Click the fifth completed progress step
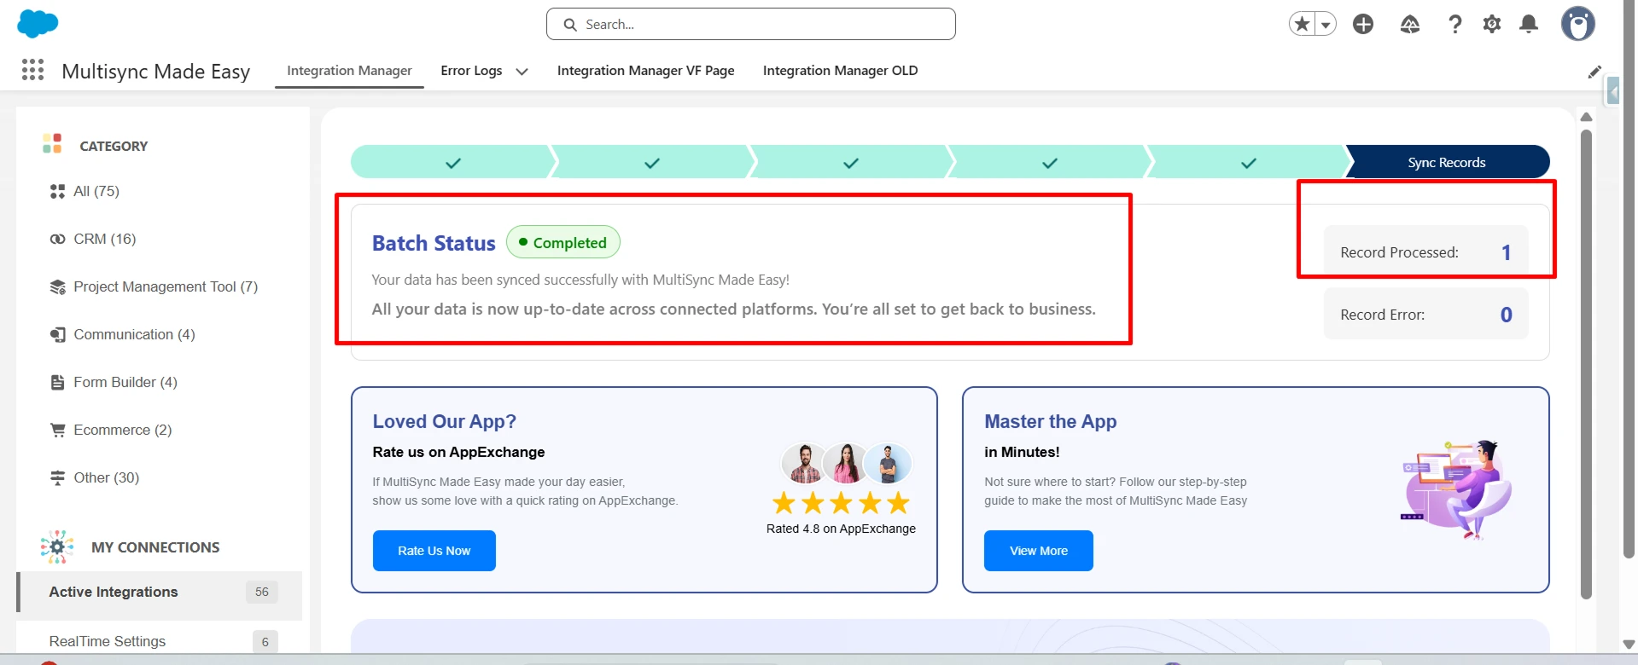The image size is (1638, 665). [x=1249, y=162]
